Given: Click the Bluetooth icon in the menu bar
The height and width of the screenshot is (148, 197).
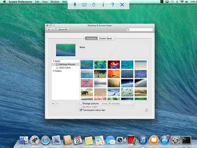Looking at the screenshot, I should coord(177,2).
